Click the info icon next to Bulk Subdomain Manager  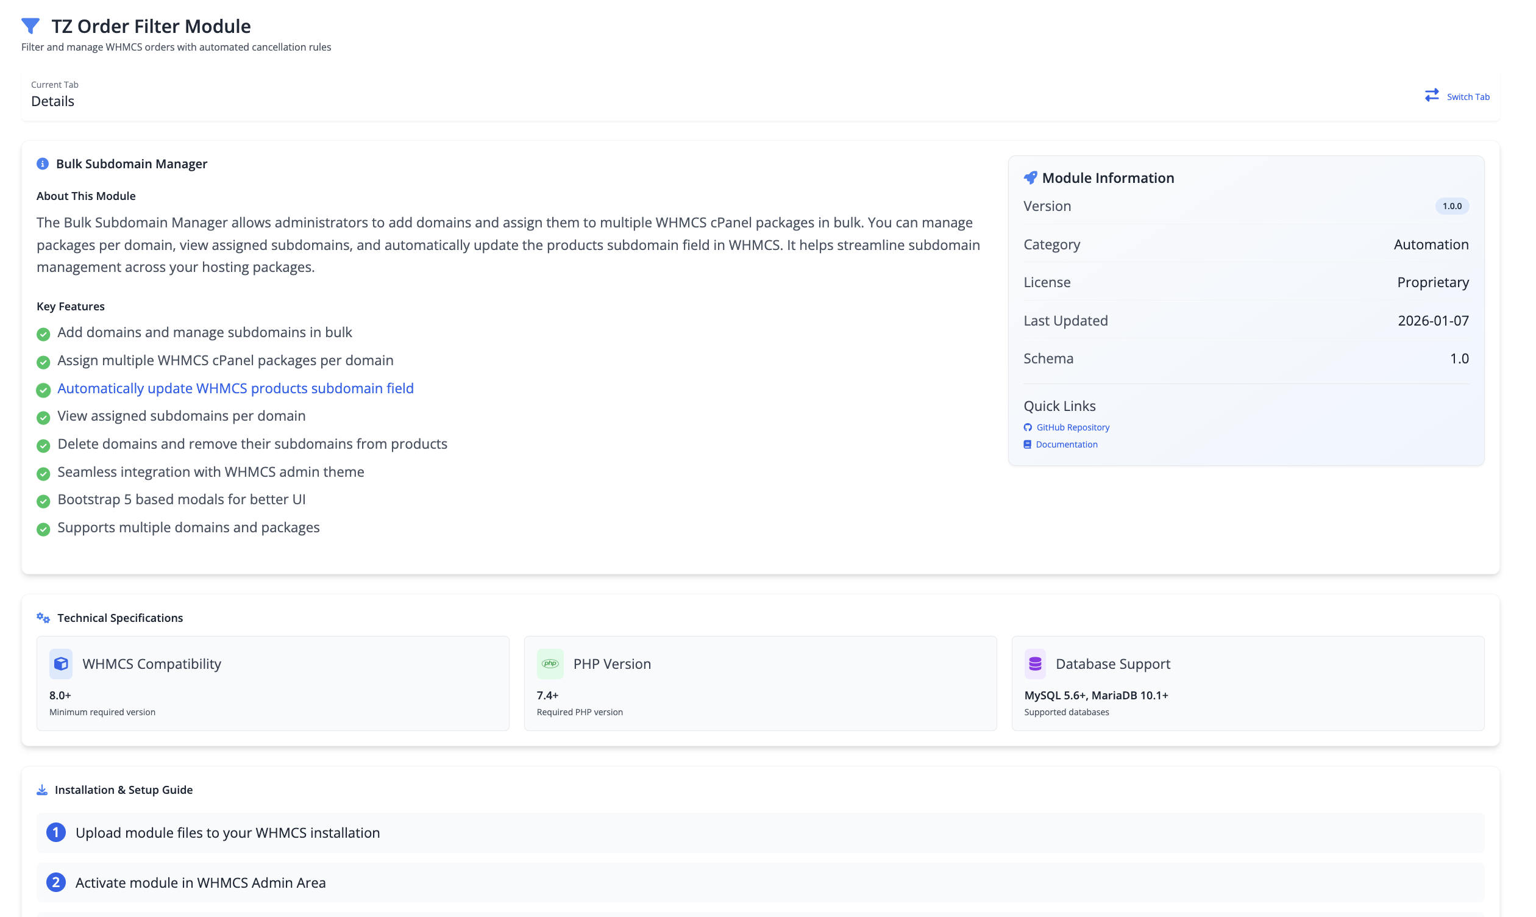[x=42, y=164]
